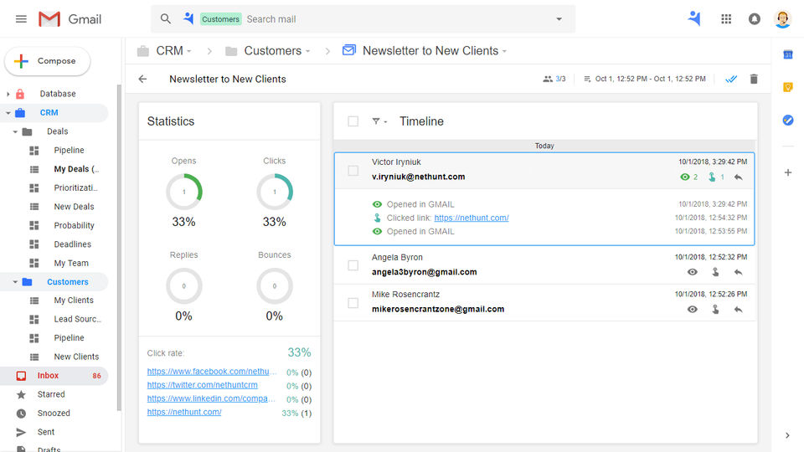Image resolution: width=804 pixels, height=452 pixels.
Task: Delete the campaign with trash icon
Action: tap(754, 79)
